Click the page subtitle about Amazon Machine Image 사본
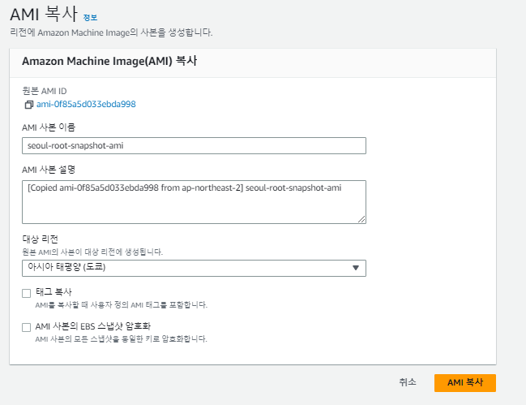This screenshot has height=405, width=526. (111, 32)
